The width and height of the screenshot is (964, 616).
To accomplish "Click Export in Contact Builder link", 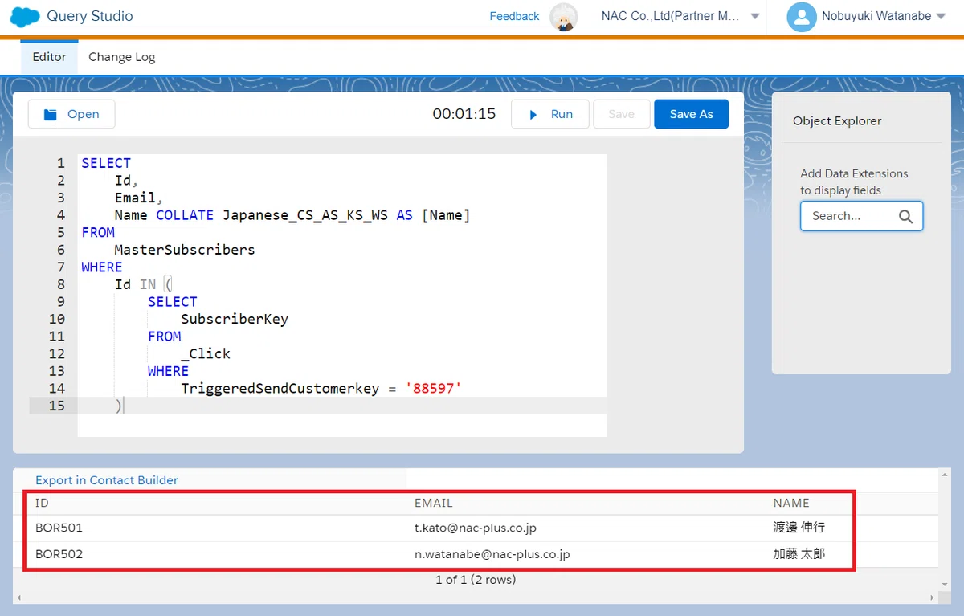I will click(x=107, y=480).
